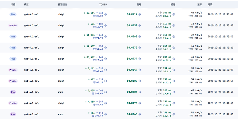Open token info icon beside 64.6K

pyautogui.click(x=106, y=70)
